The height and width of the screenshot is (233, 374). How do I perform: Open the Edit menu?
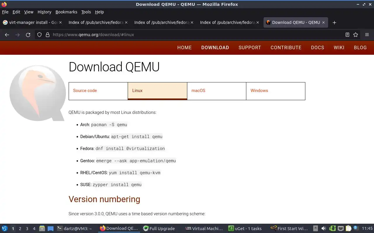coord(16,12)
